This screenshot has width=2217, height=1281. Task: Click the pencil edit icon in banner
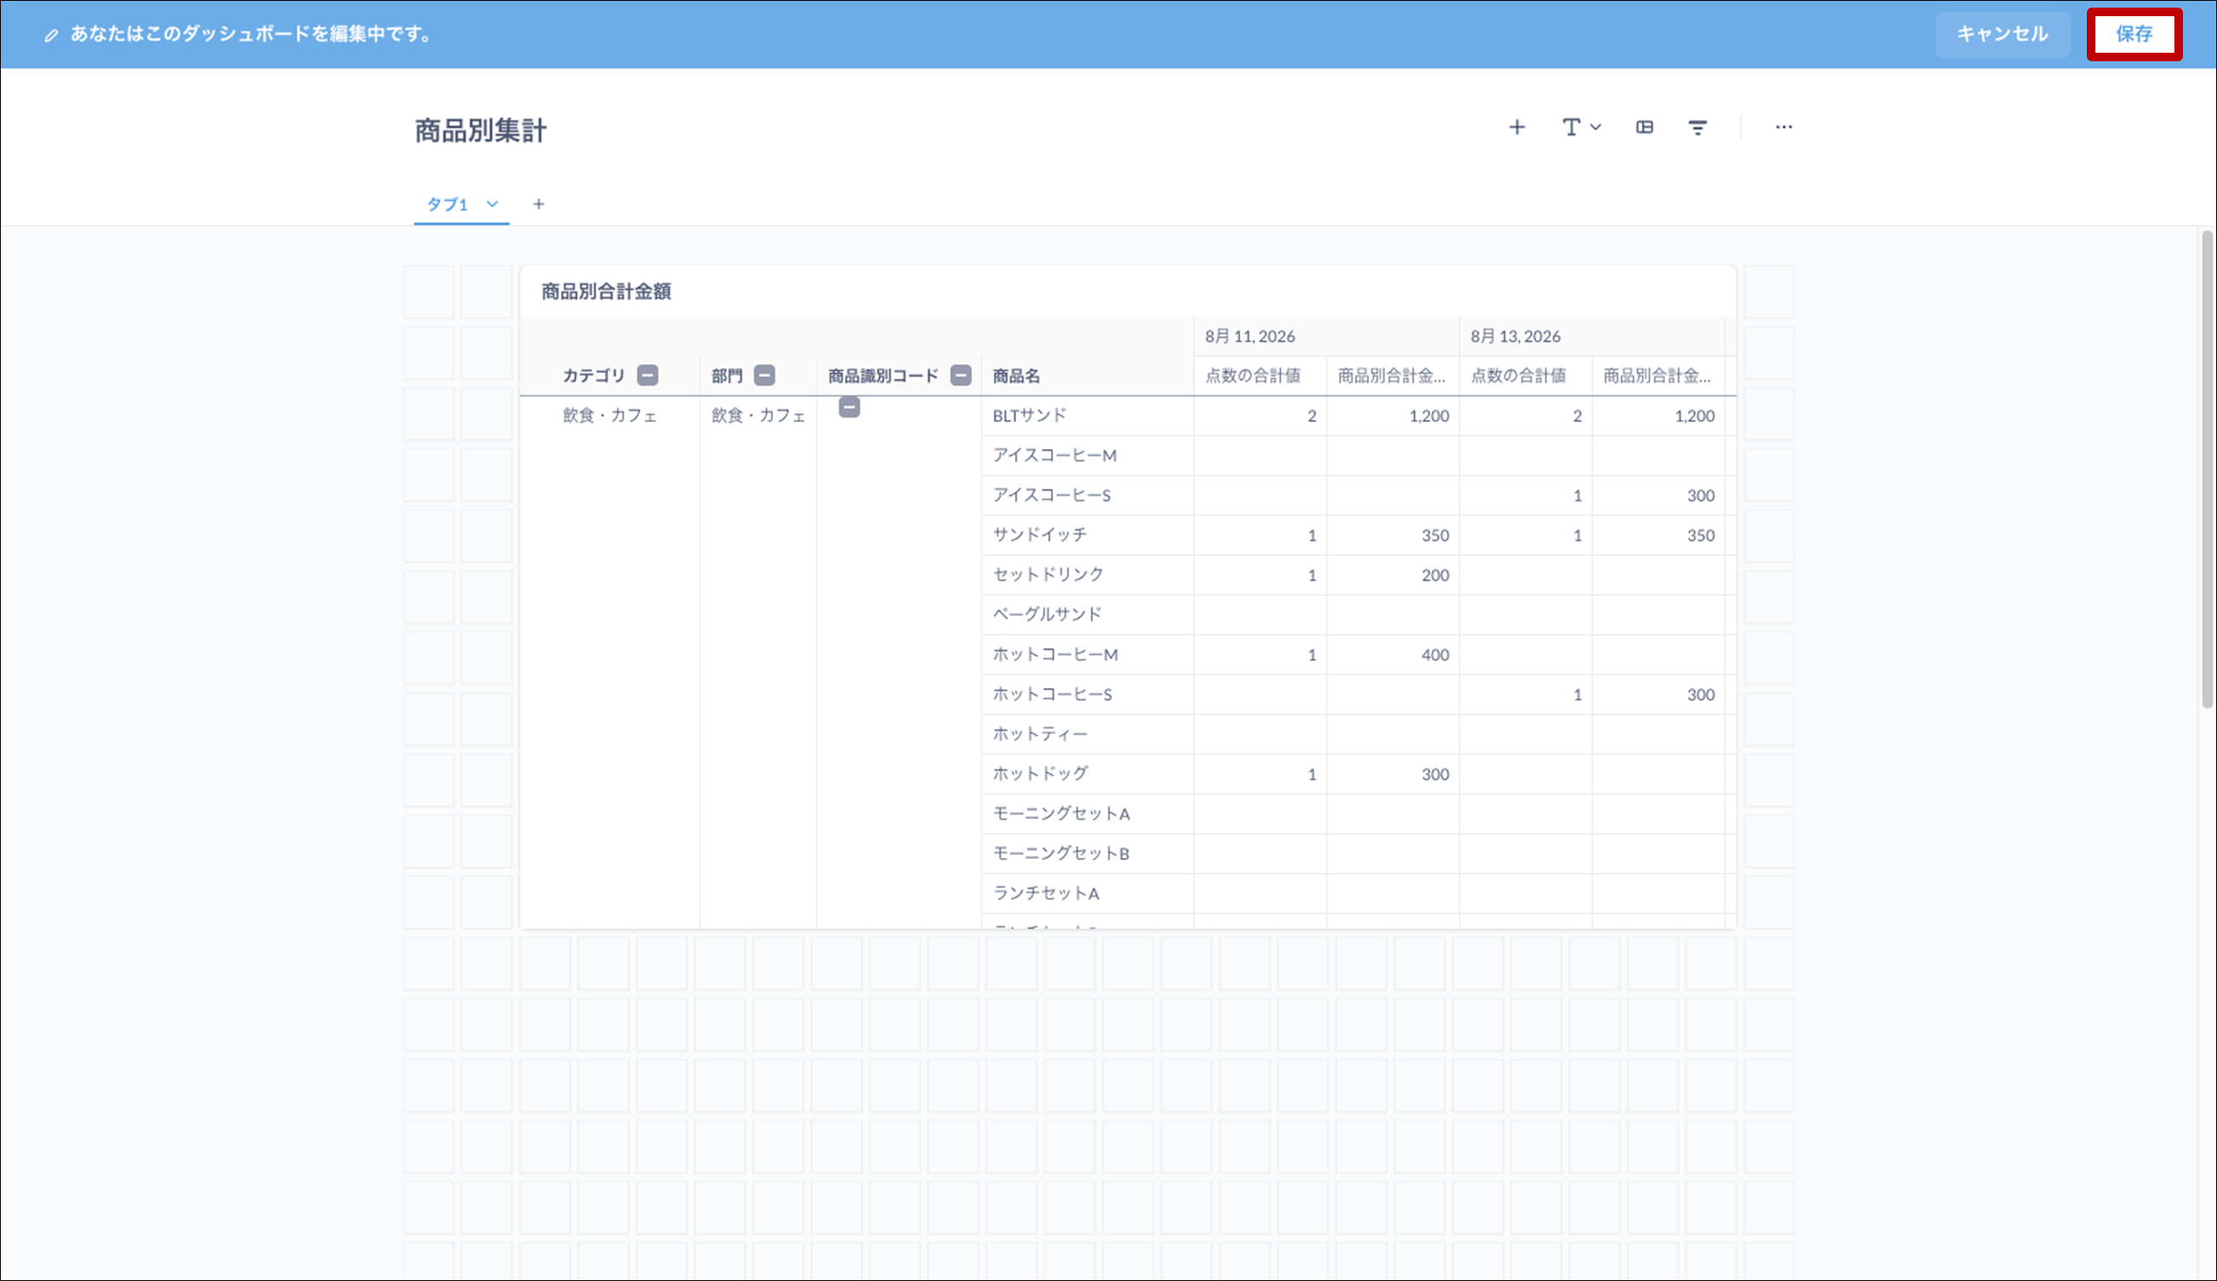(x=52, y=35)
